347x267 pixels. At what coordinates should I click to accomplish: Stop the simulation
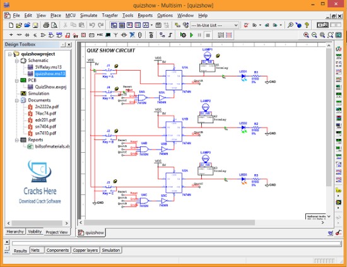(x=208, y=35)
